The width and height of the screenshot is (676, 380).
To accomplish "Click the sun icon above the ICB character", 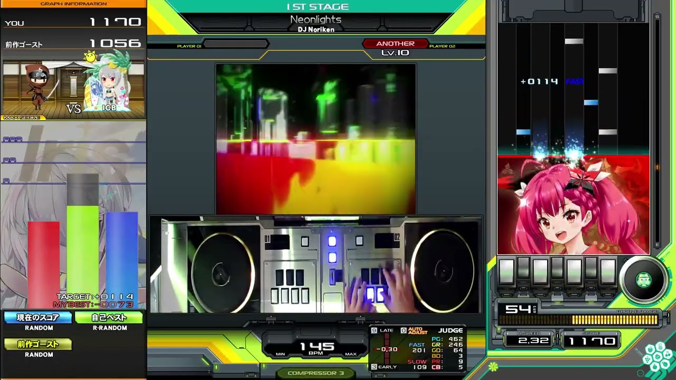I will click(x=90, y=56).
